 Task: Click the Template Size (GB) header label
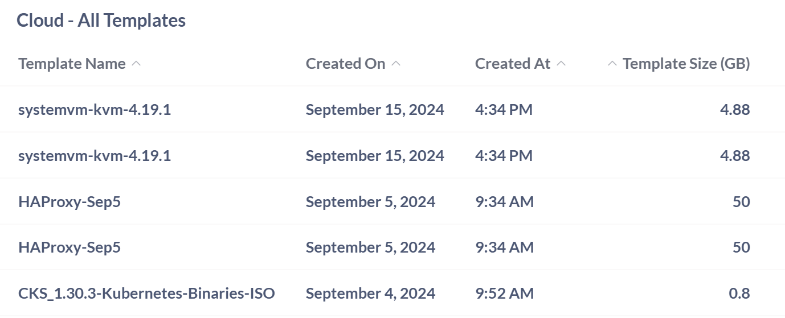(x=686, y=64)
